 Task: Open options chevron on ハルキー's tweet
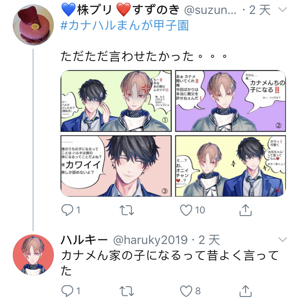tap(282, 240)
